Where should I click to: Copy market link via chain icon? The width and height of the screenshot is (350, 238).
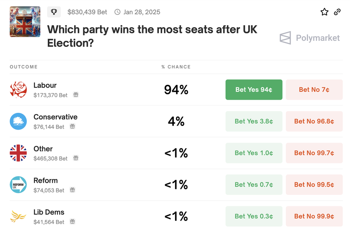pos(337,12)
